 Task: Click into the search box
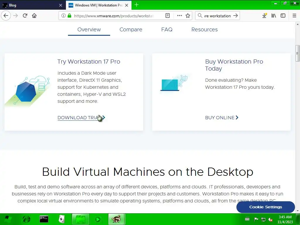click(x=217, y=16)
